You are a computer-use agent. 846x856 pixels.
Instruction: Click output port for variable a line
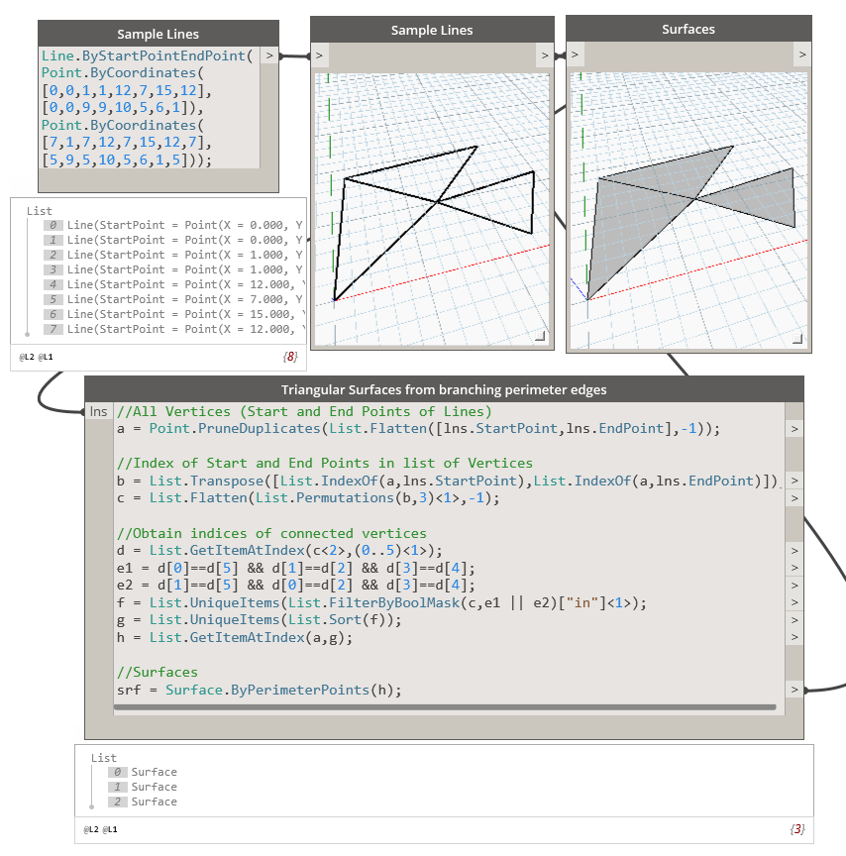(x=793, y=429)
